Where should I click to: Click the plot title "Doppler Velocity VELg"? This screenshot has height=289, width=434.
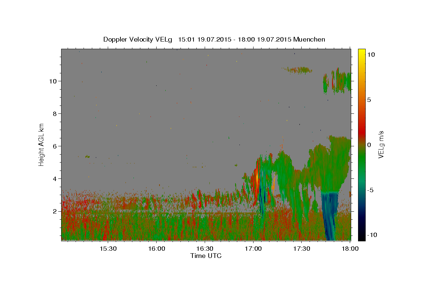(x=138, y=39)
